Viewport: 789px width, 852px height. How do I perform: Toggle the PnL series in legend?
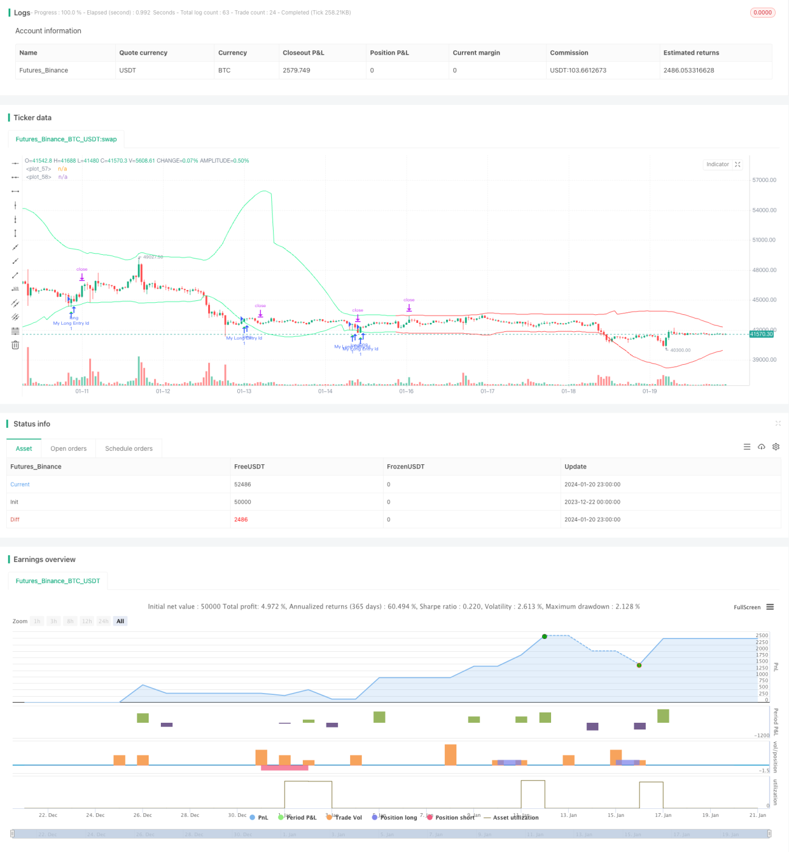259,817
